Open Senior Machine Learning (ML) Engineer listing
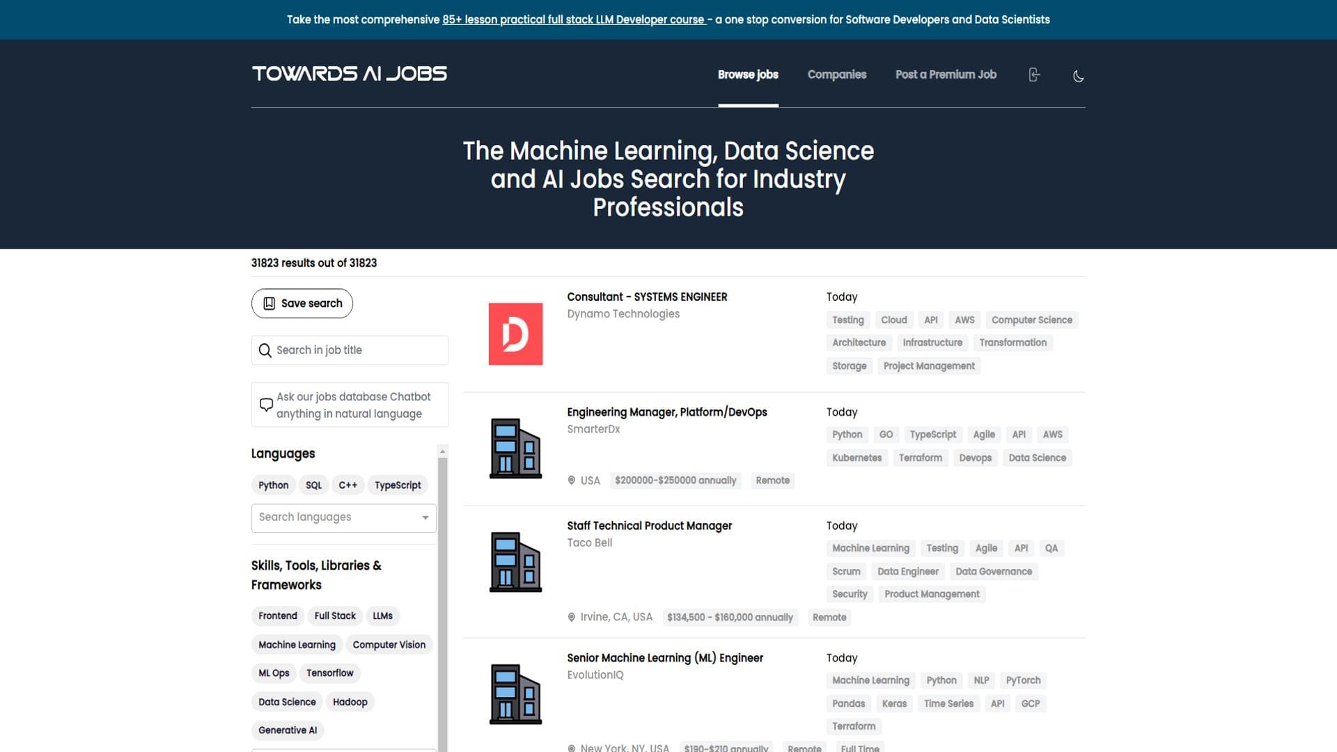Screen dimensions: 1337x752 click(664, 658)
